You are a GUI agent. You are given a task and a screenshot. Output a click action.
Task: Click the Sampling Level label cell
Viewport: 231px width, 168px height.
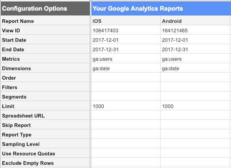[x=45, y=144]
